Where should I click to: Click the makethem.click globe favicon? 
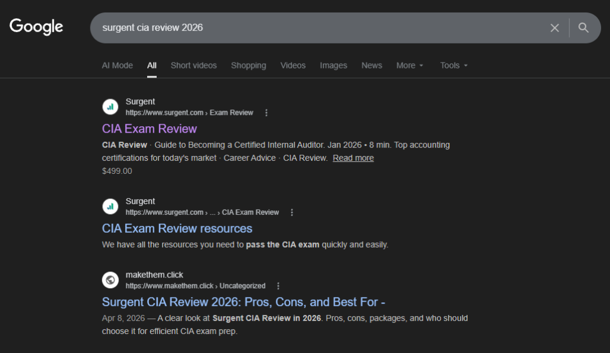(x=110, y=280)
